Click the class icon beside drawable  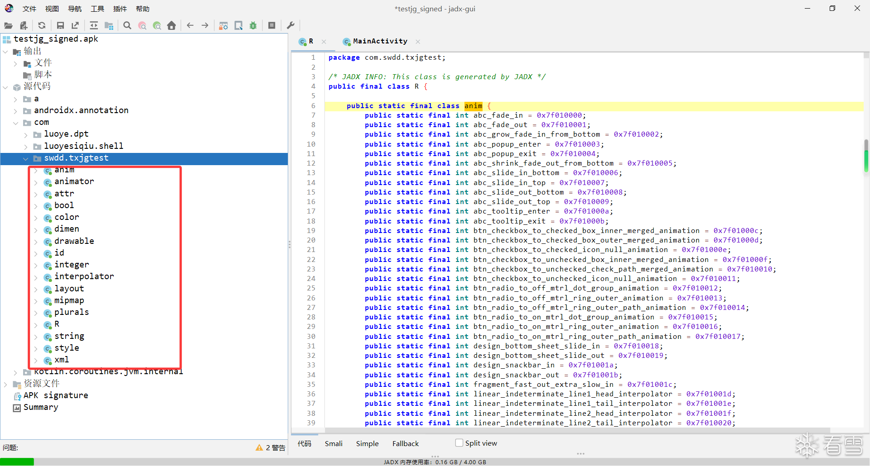[x=48, y=242]
